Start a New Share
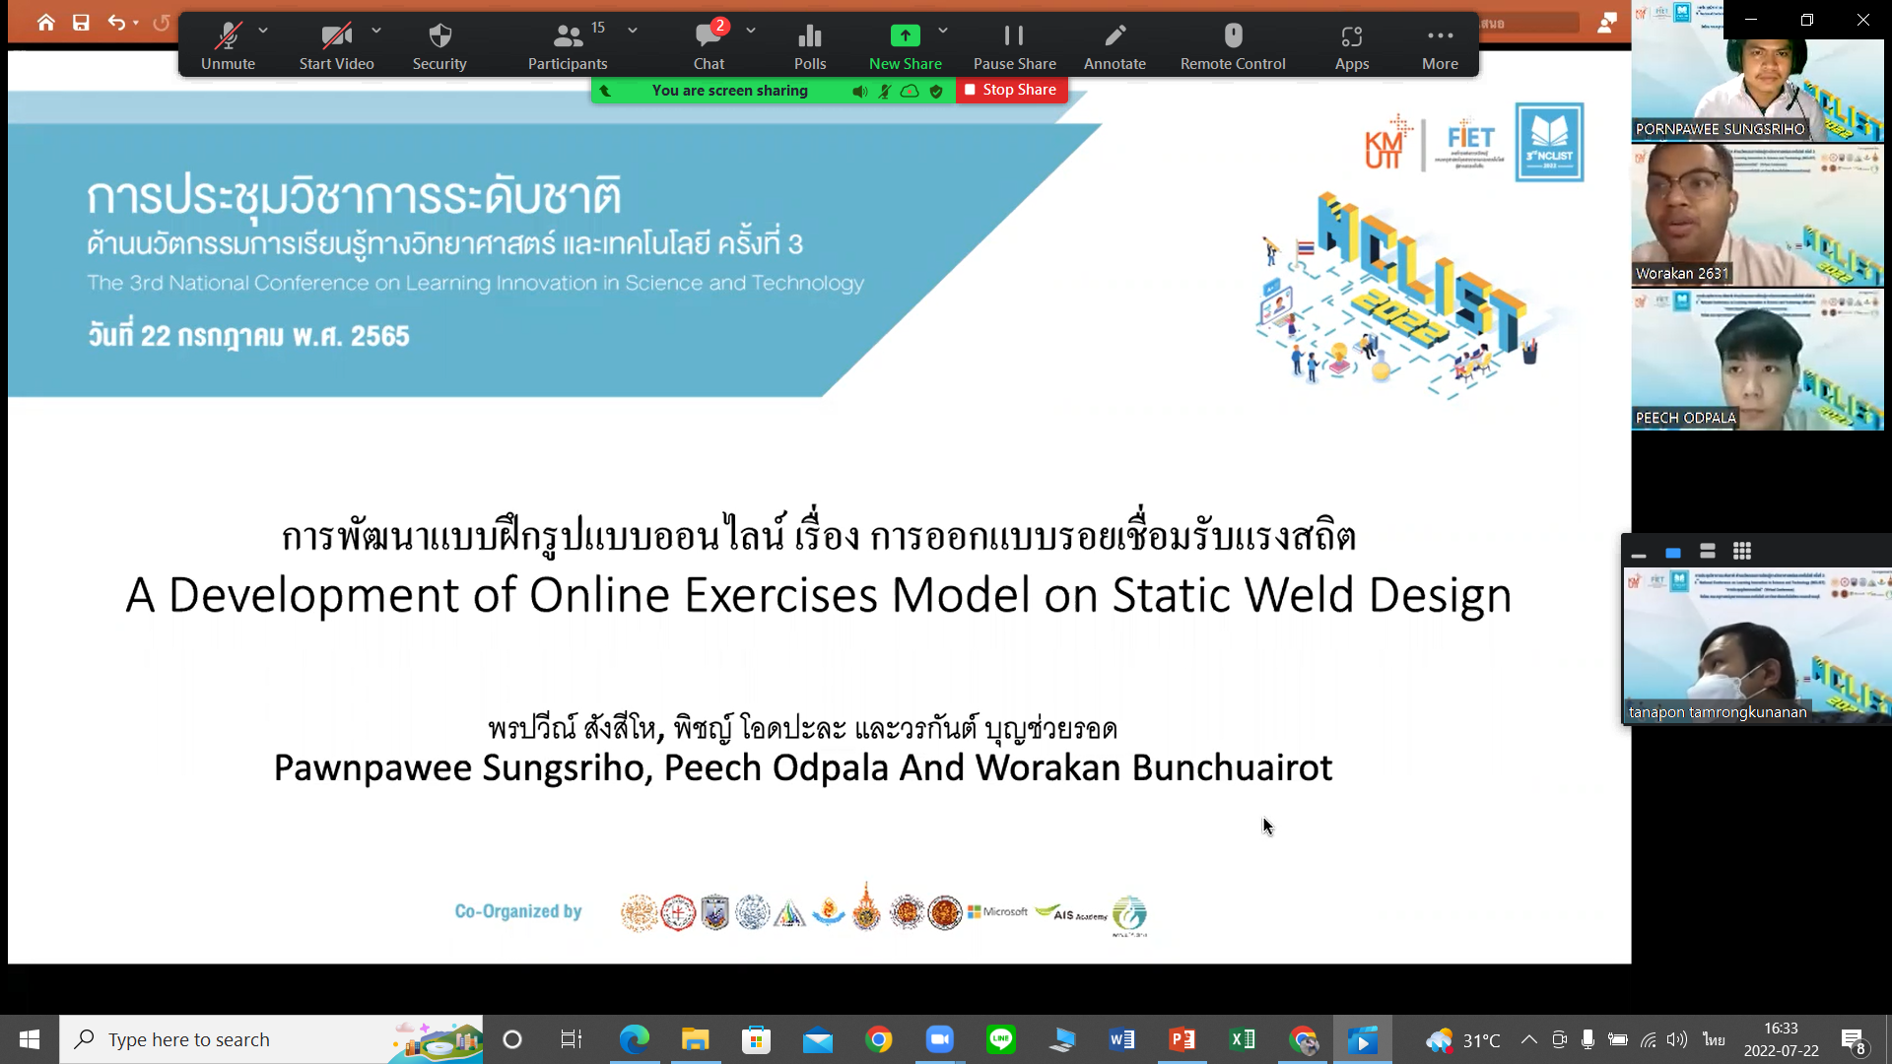Screen dimensions: 1892x1064 point(905,45)
